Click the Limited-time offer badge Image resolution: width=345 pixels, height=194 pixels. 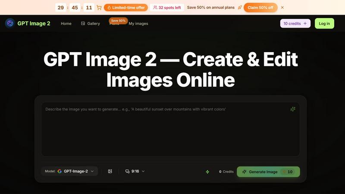[126, 7]
